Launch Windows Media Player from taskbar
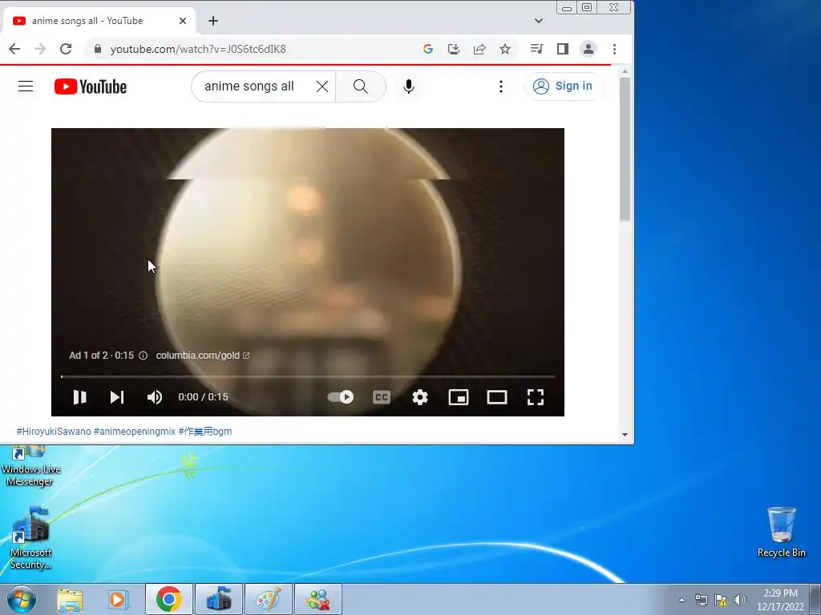 click(119, 599)
